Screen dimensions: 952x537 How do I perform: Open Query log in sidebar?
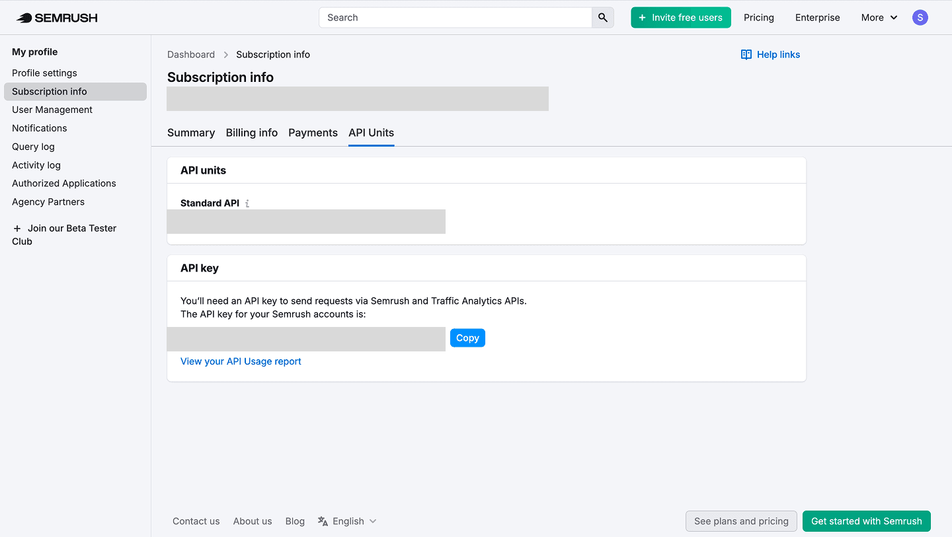tap(33, 147)
